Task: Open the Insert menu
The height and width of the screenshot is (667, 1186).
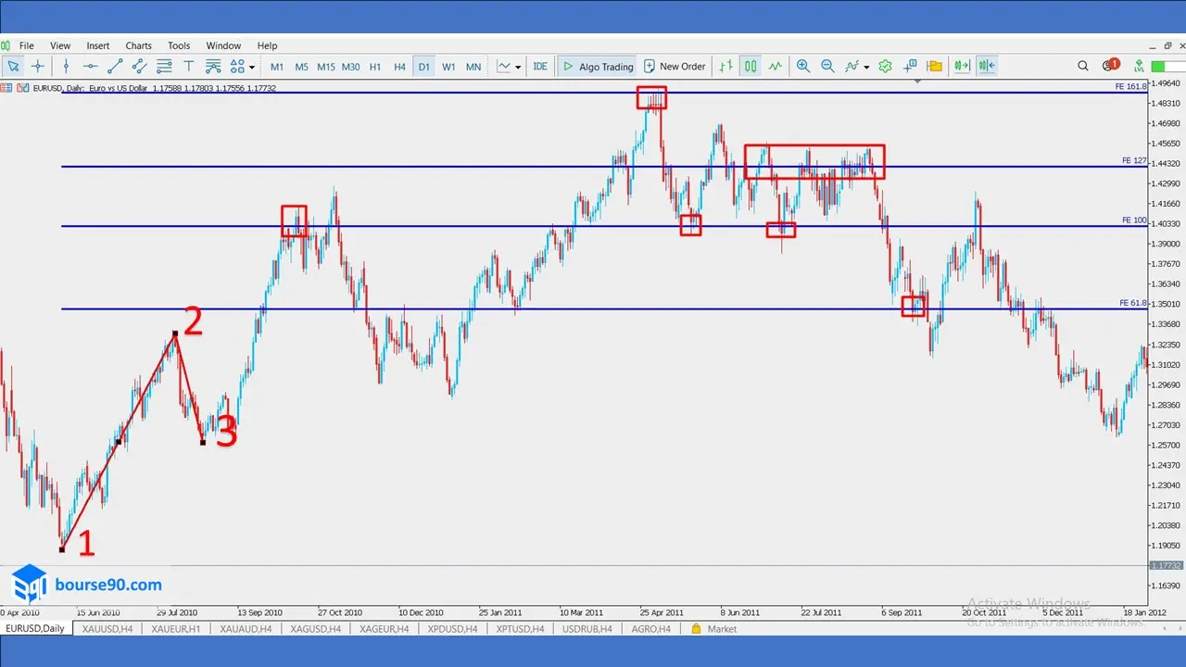Action: click(97, 45)
